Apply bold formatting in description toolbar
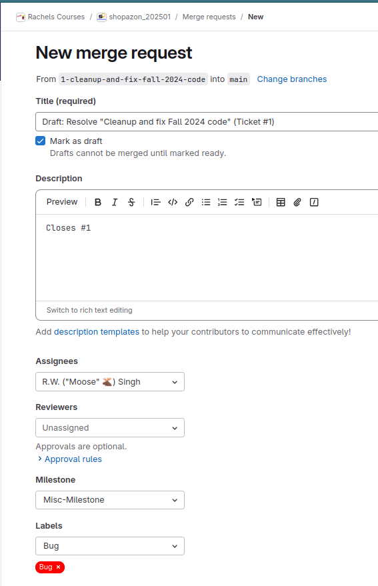The image size is (378, 586). (98, 202)
